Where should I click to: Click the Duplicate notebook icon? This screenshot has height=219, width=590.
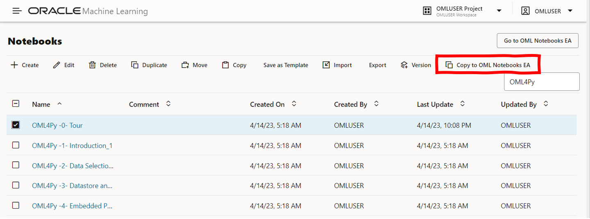click(x=134, y=65)
